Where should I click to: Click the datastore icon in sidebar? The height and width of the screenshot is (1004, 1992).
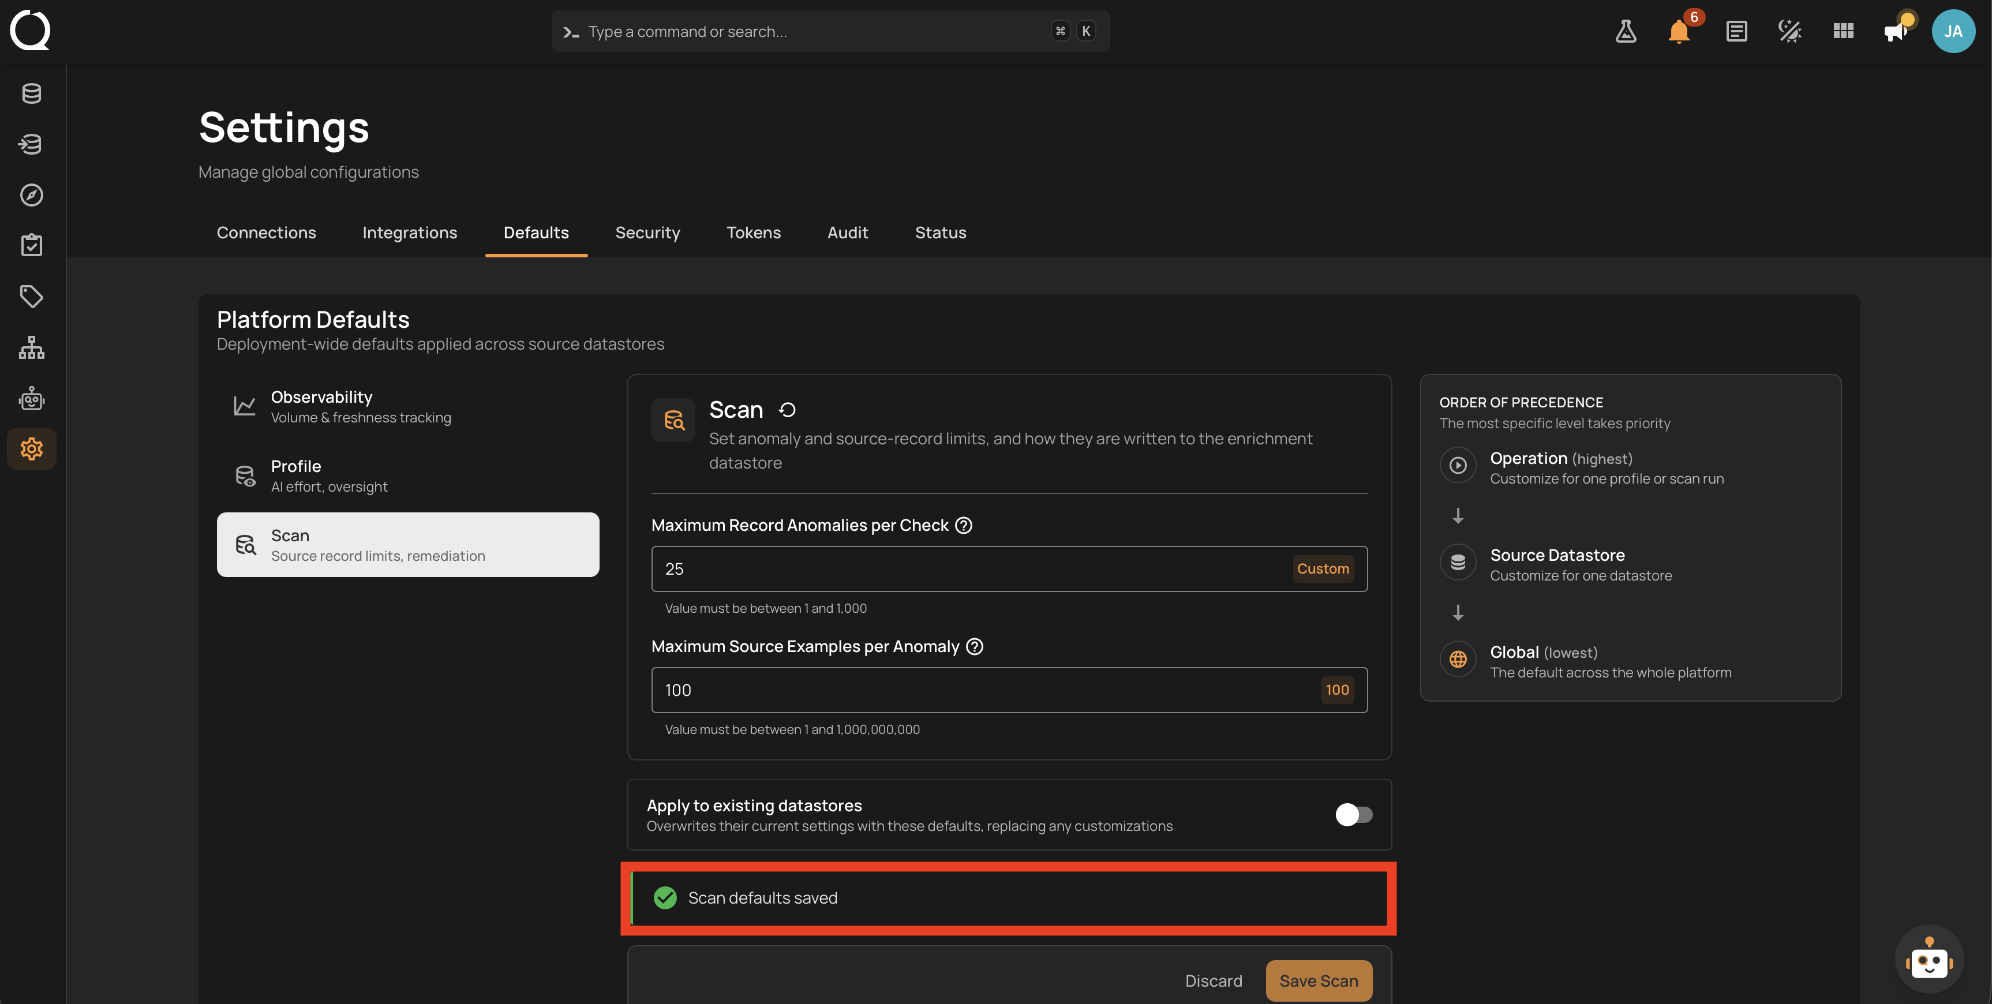click(x=32, y=93)
